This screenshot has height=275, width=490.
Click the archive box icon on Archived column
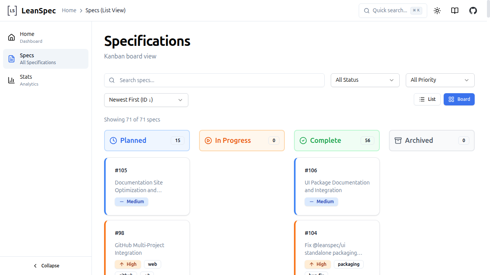(398, 140)
